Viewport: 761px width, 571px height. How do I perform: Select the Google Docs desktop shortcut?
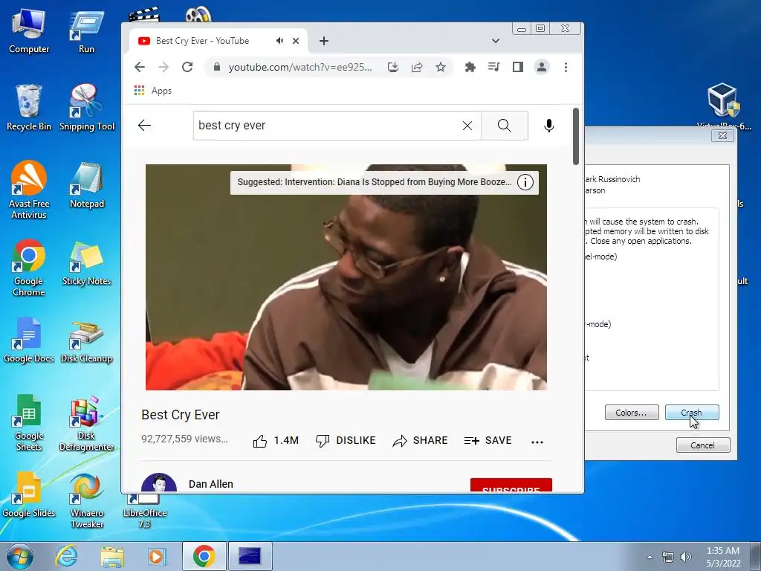click(29, 340)
